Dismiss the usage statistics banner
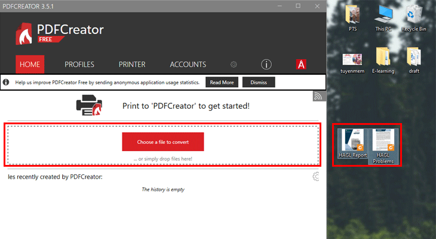436x239 pixels. point(259,82)
